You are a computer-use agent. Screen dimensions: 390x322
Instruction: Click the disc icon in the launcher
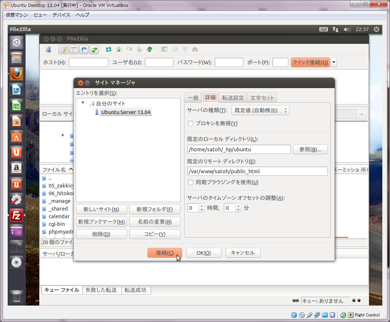pyautogui.click(x=16, y=262)
